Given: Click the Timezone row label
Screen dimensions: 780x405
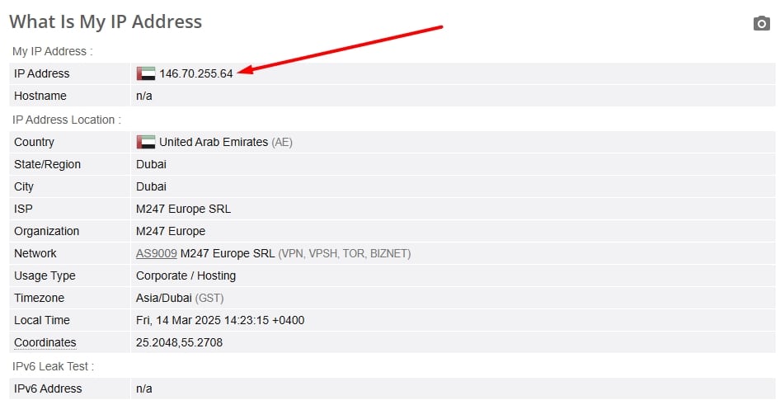Looking at the screenshot, I should click(x=39, y=298).
